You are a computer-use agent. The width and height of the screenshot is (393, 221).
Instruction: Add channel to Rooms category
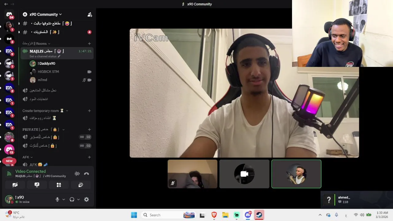[x=89, y=44]
